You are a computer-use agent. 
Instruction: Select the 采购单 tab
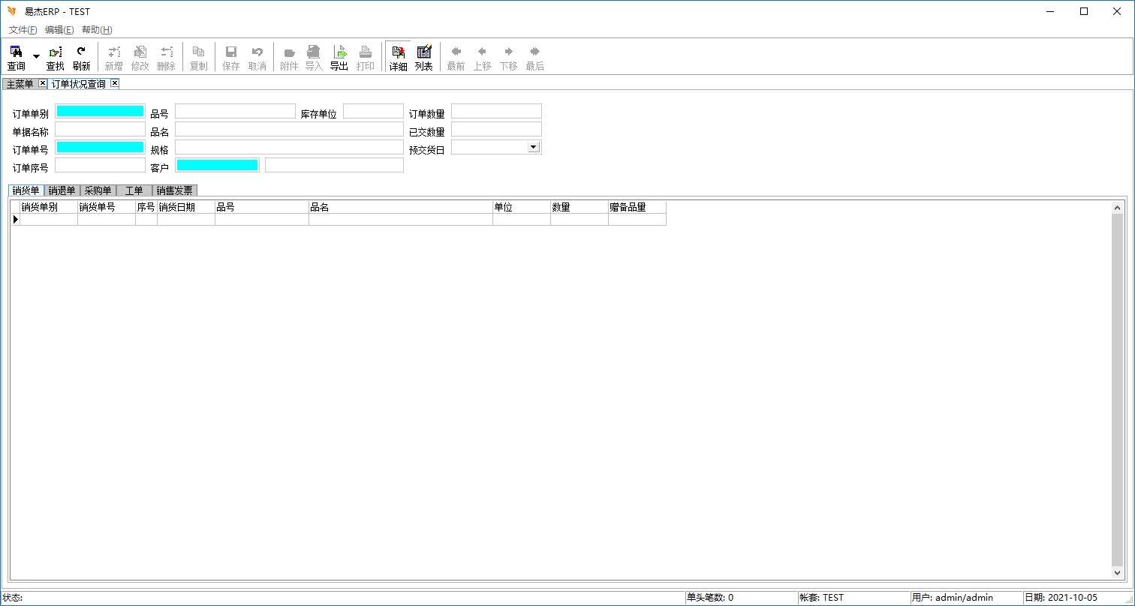[x=98, y=190]
